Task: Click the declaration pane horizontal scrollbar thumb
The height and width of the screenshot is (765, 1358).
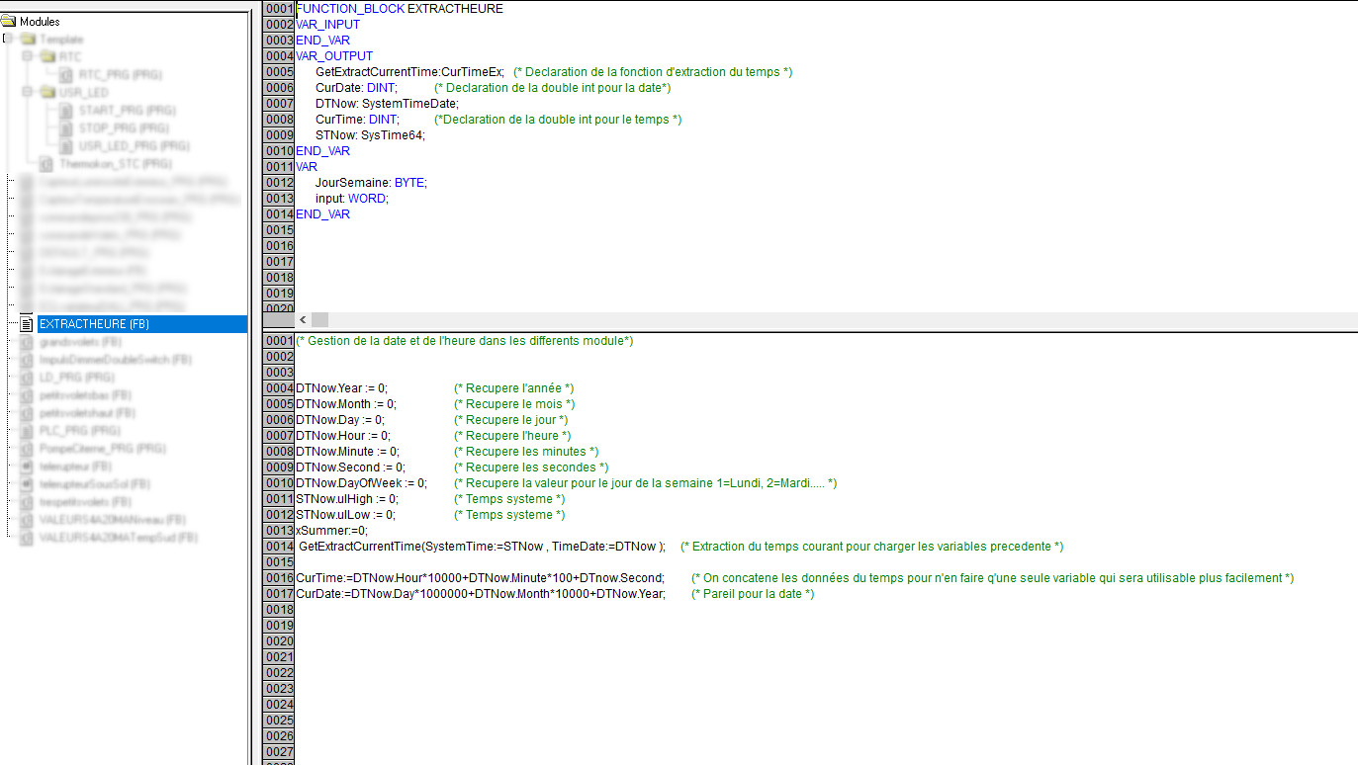Action: [320, 319]
